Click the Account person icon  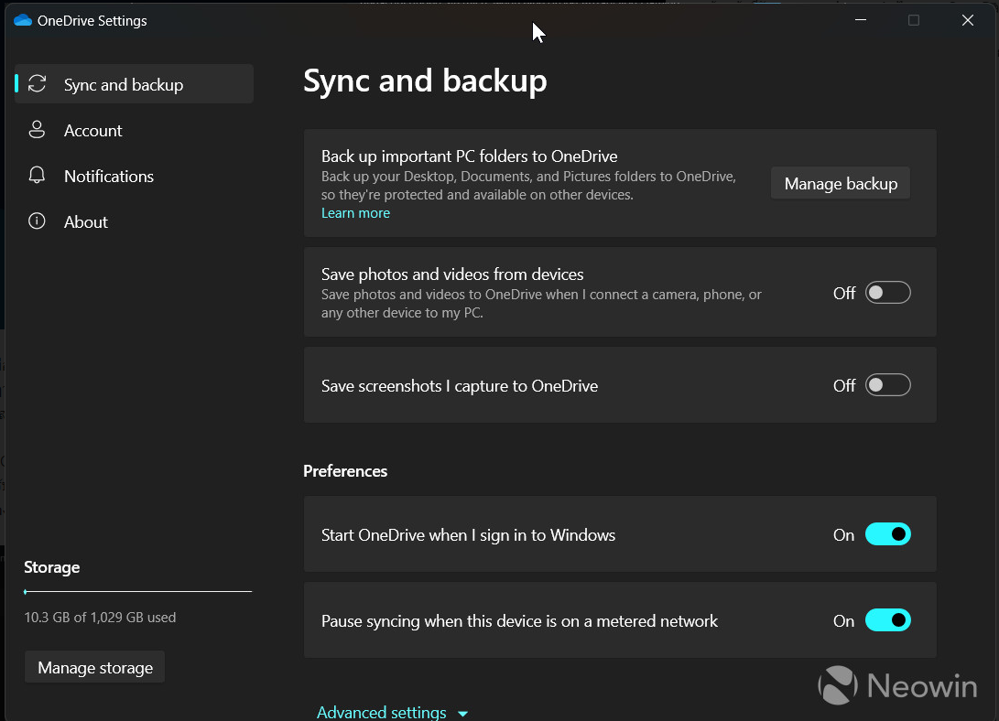(x=37, y=130)
